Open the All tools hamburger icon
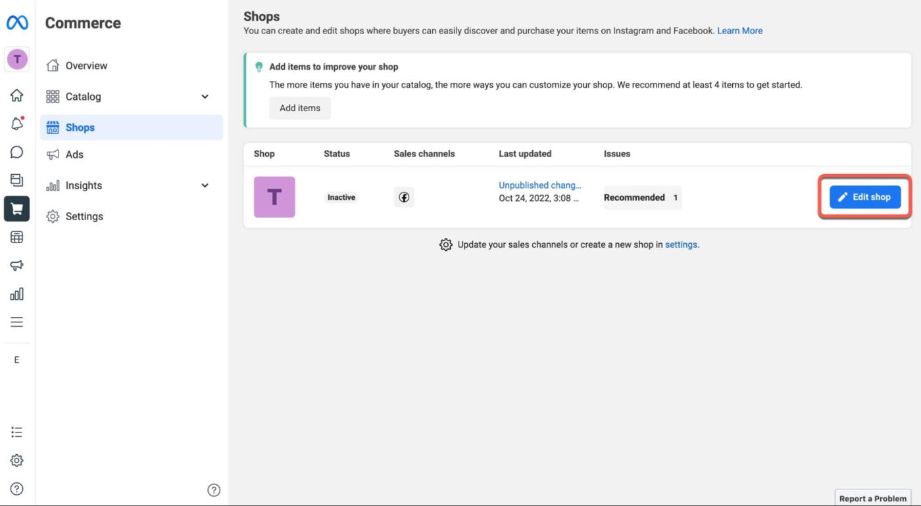The height and width of the screenshot is (506, 921). click(x=17, y=322)
